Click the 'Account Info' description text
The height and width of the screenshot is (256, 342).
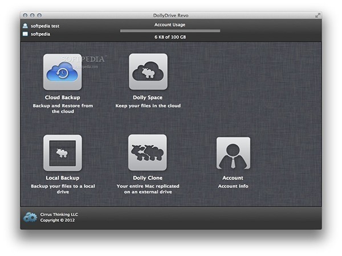tap(233, 186)
